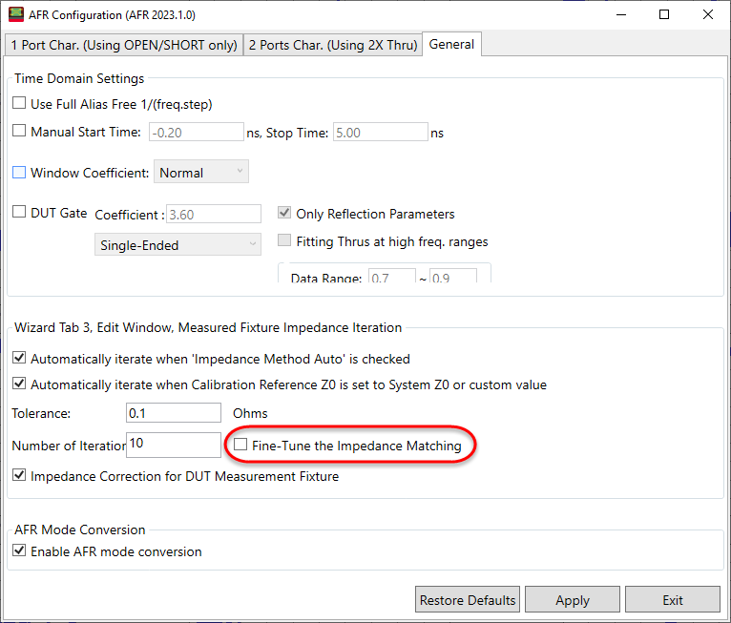Click the Data Range upper value field
The height and width of the screenshot is (623, 731).
(x=453, y=276)
